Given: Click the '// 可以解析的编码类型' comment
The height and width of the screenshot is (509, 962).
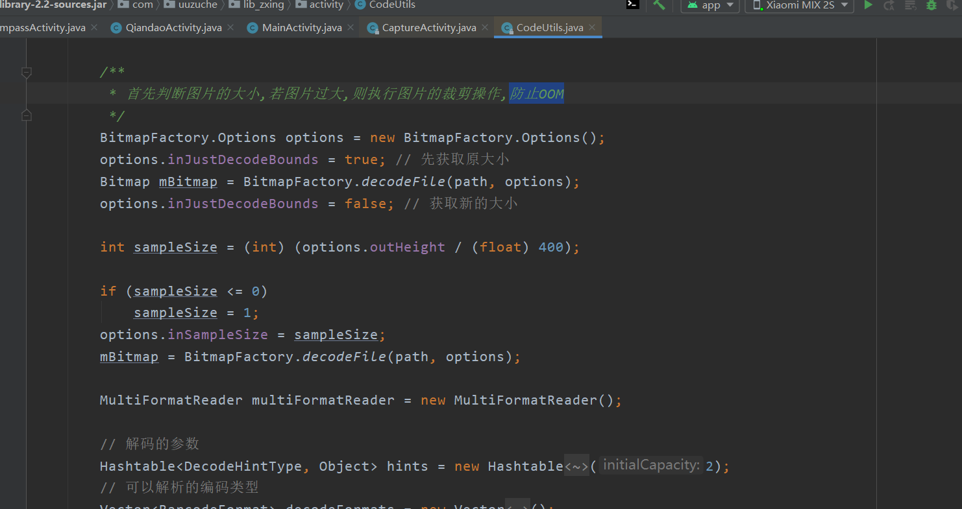Looking at the screenshot, I should [x=180, y=488].
